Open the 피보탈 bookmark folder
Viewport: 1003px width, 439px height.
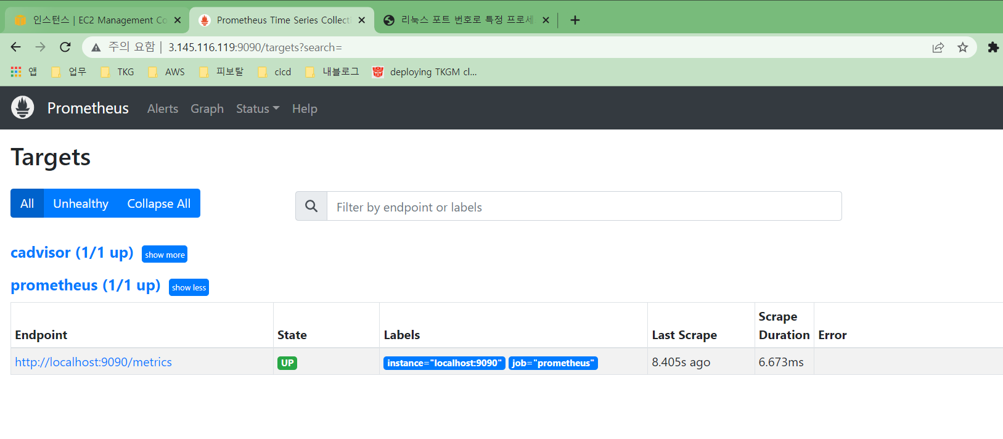[x=221, y=72]
